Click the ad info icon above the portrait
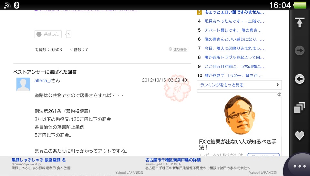Screen dimensions: 310x176 (279, 94)
